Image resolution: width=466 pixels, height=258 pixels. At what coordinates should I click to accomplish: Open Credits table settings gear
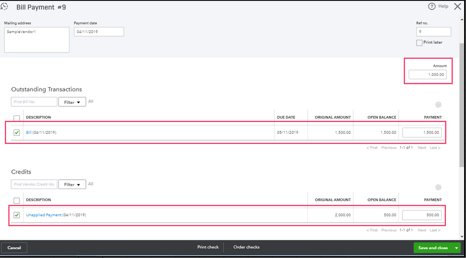click(x=438, y=187)
